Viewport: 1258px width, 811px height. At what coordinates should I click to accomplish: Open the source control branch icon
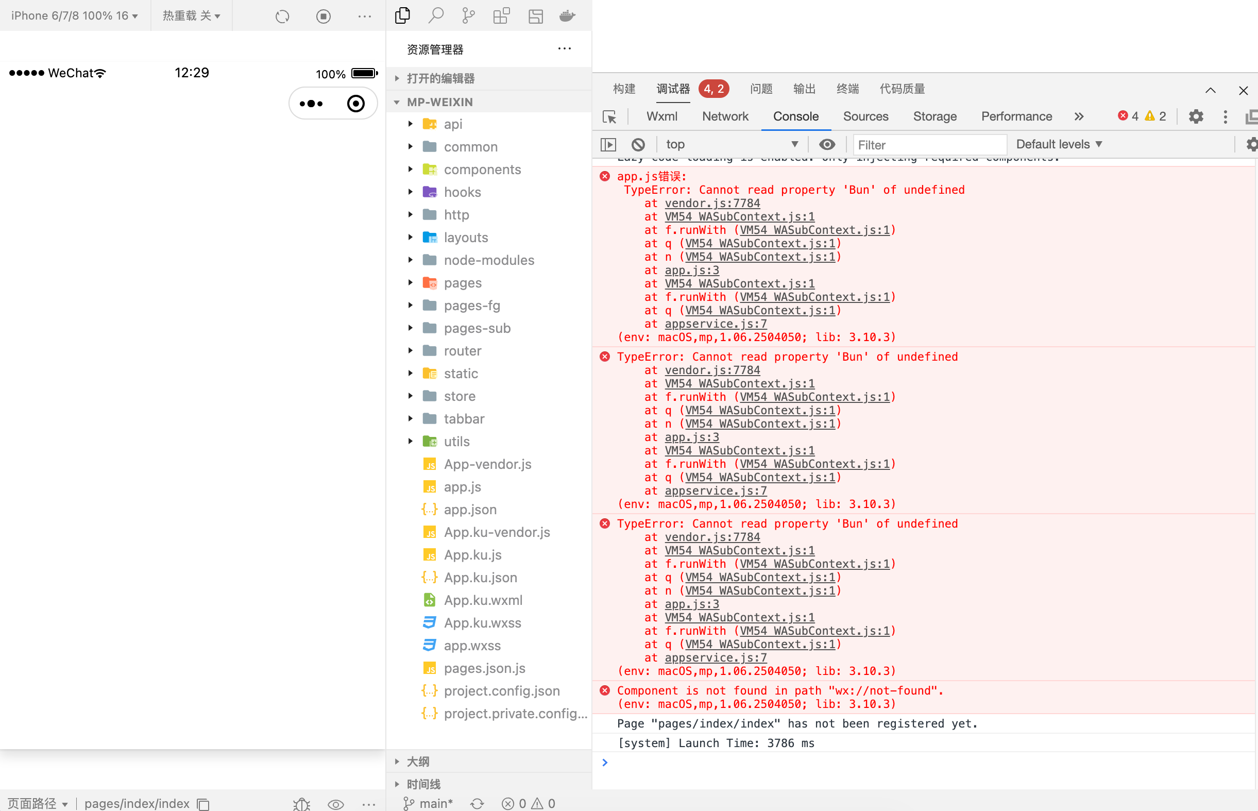click(468, 16)
